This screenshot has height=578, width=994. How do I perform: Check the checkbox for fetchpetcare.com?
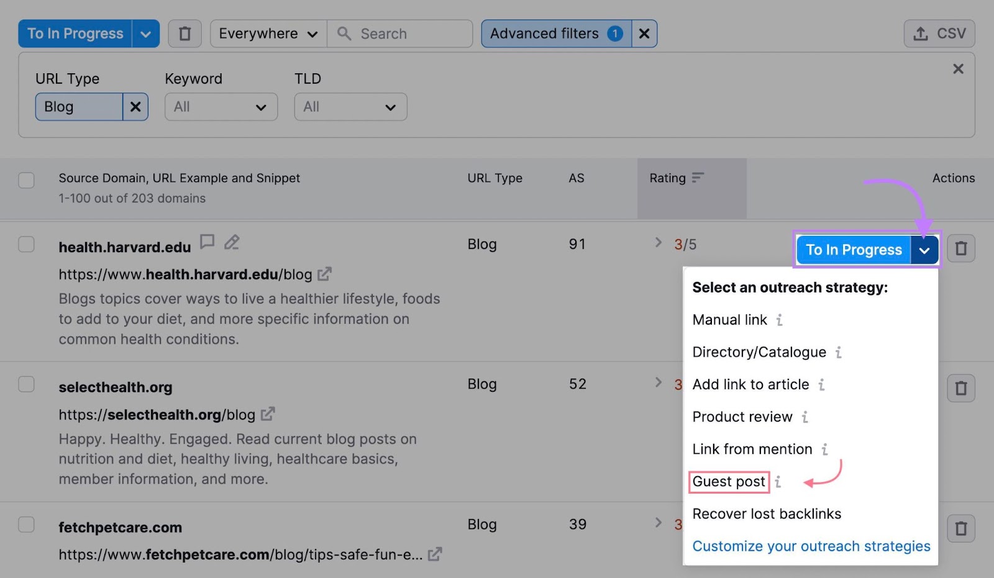pos(26,525)
